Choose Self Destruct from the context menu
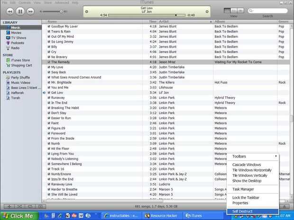 pos(253,211)
